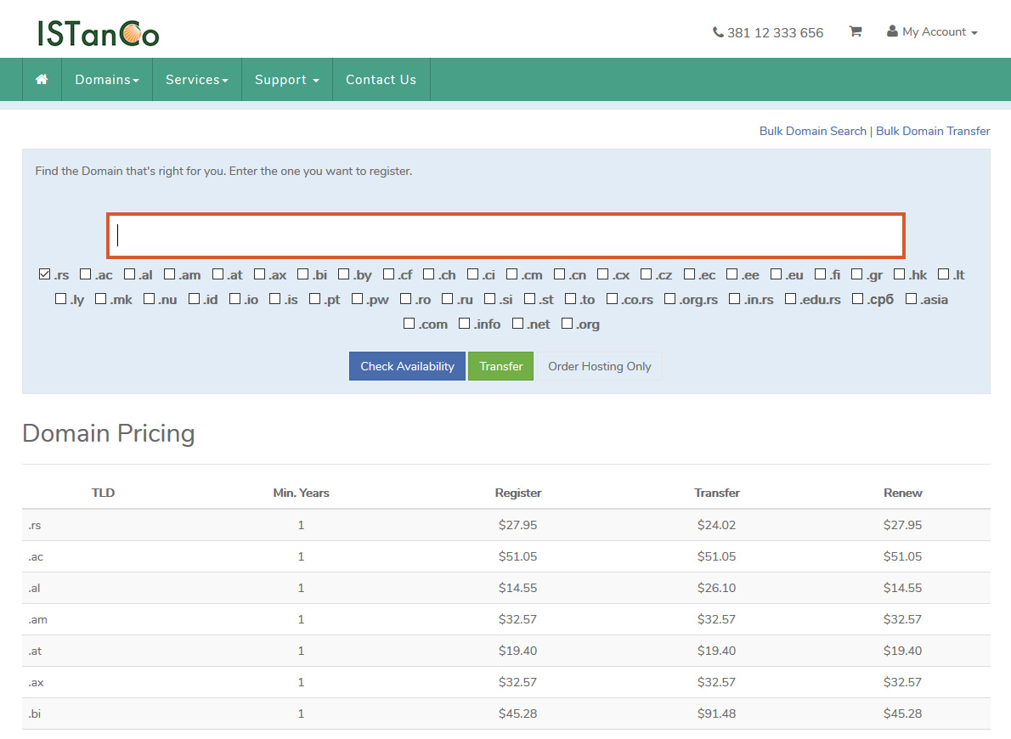
Task: Check the .com domain checkbox
Action: (409, 323)
